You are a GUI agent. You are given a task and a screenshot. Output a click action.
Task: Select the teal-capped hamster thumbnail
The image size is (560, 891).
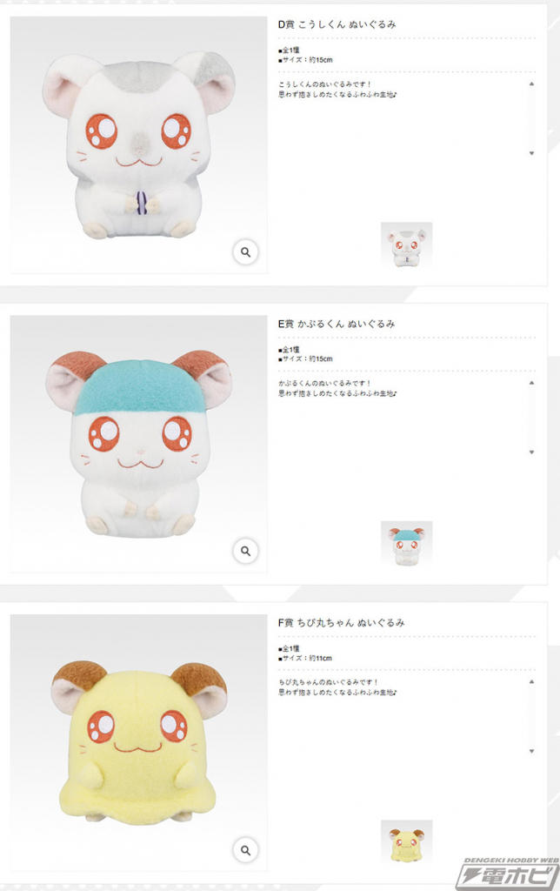coord(406,545)
